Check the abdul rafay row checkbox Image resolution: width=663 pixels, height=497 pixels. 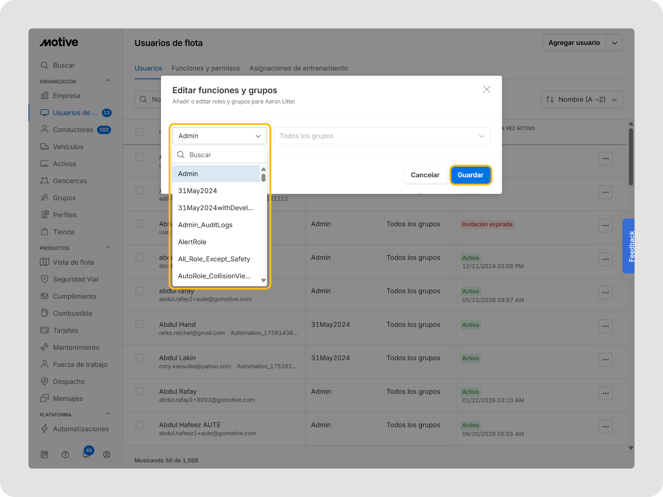point(140,291)
